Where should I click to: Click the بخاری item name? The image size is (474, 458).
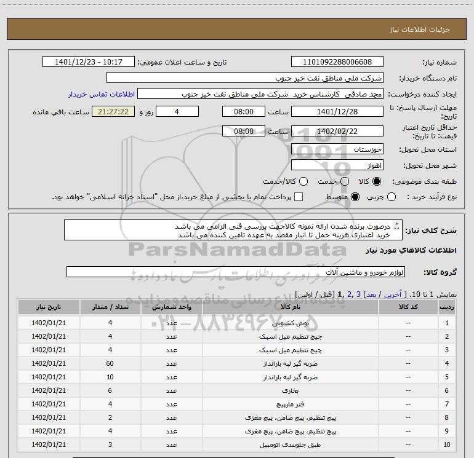290,390
